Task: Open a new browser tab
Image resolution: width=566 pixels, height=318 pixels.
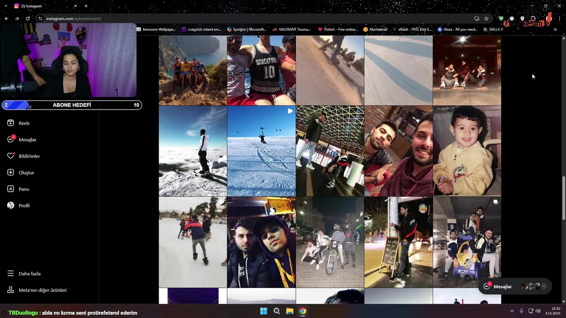Action: (86, 6)
